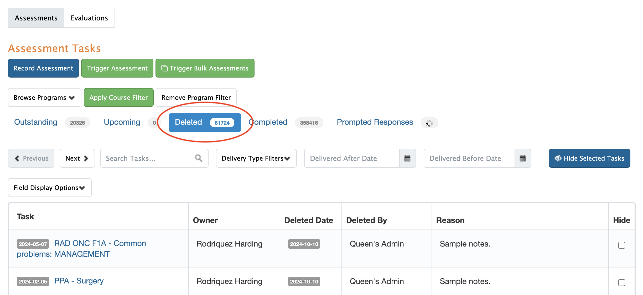Open RAD ONC F1A task link
This screenshot has width=643, height=295.
[100, 243]
